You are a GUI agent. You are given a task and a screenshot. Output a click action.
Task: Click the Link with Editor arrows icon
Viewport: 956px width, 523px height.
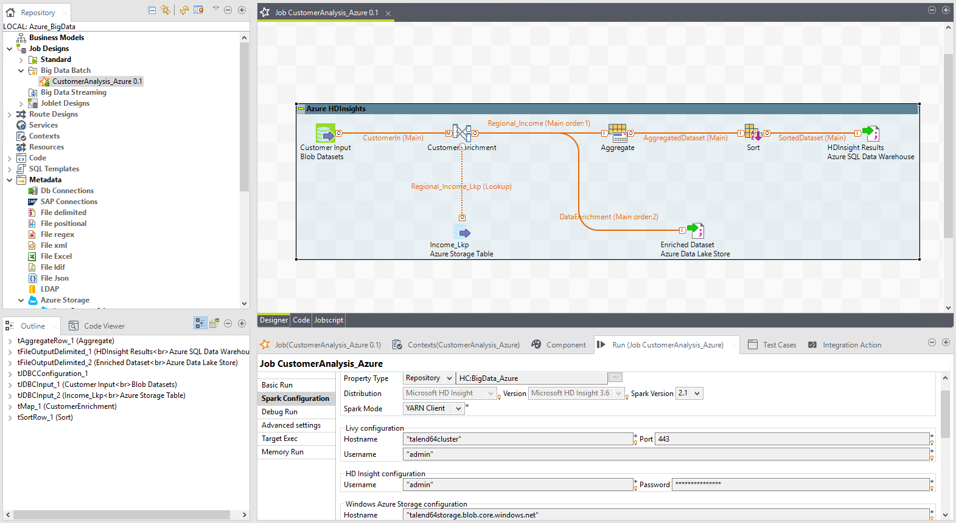coord(166,10)
